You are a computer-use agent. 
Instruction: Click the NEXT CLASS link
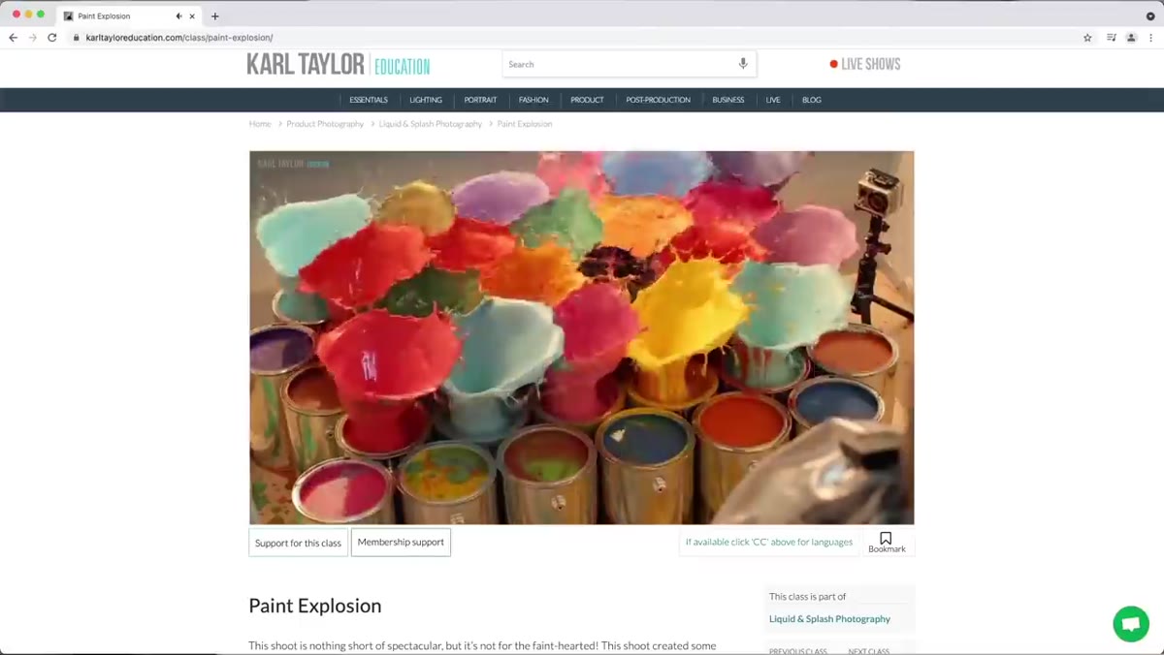(869, 651)
